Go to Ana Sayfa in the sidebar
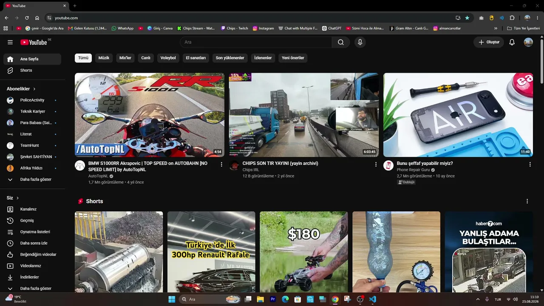This screenshot has width=544, height=306. pos(32,59)
